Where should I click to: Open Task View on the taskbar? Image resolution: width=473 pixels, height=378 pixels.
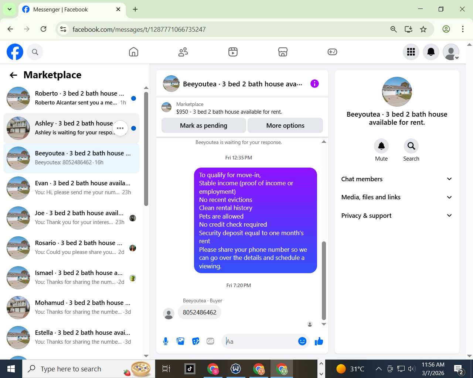[x=166, y=368]
